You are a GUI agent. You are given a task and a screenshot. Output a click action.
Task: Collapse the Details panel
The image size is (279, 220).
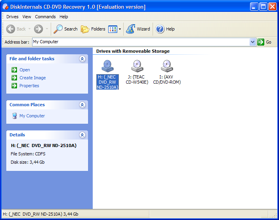click(82, 135)
